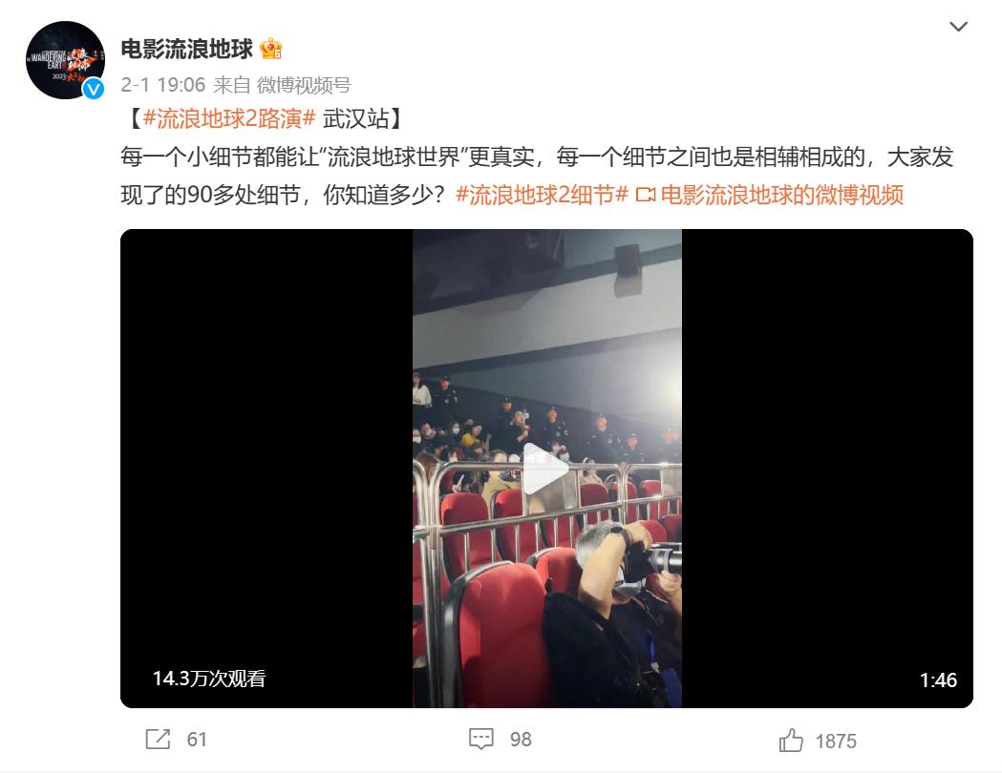Click the like count 1875
Screen dimensions: 1002x773
pyautogui.click(x=836, y=742)
